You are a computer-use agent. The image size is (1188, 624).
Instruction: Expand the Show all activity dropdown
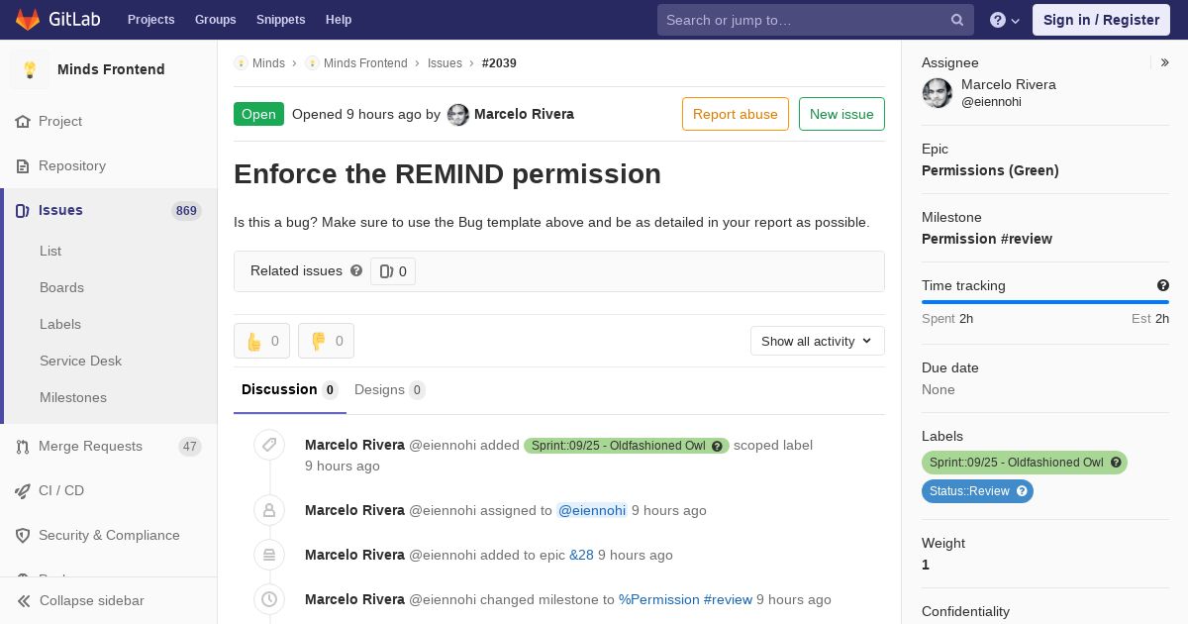(x=817, y=341)
